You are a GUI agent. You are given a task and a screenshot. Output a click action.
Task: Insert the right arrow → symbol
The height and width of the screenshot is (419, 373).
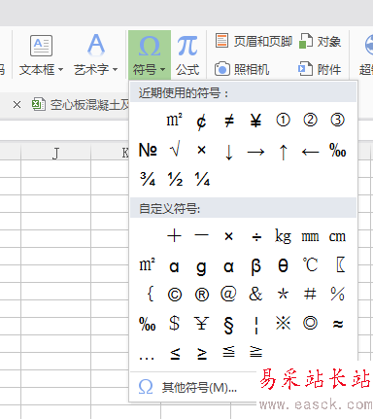coord(255,152)
